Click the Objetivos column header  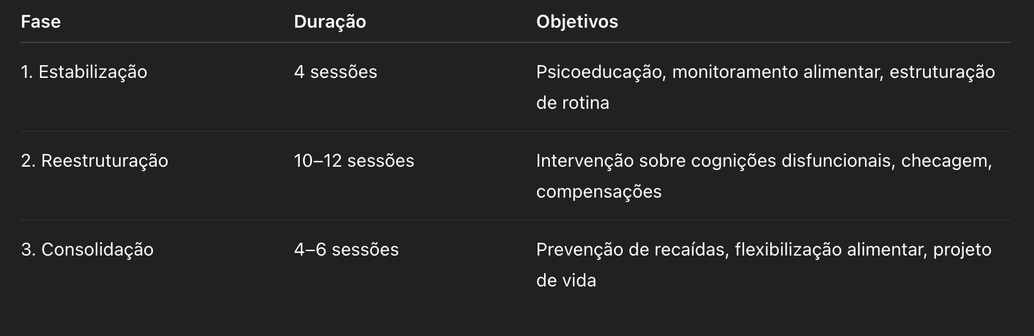(x=577, y=21)
